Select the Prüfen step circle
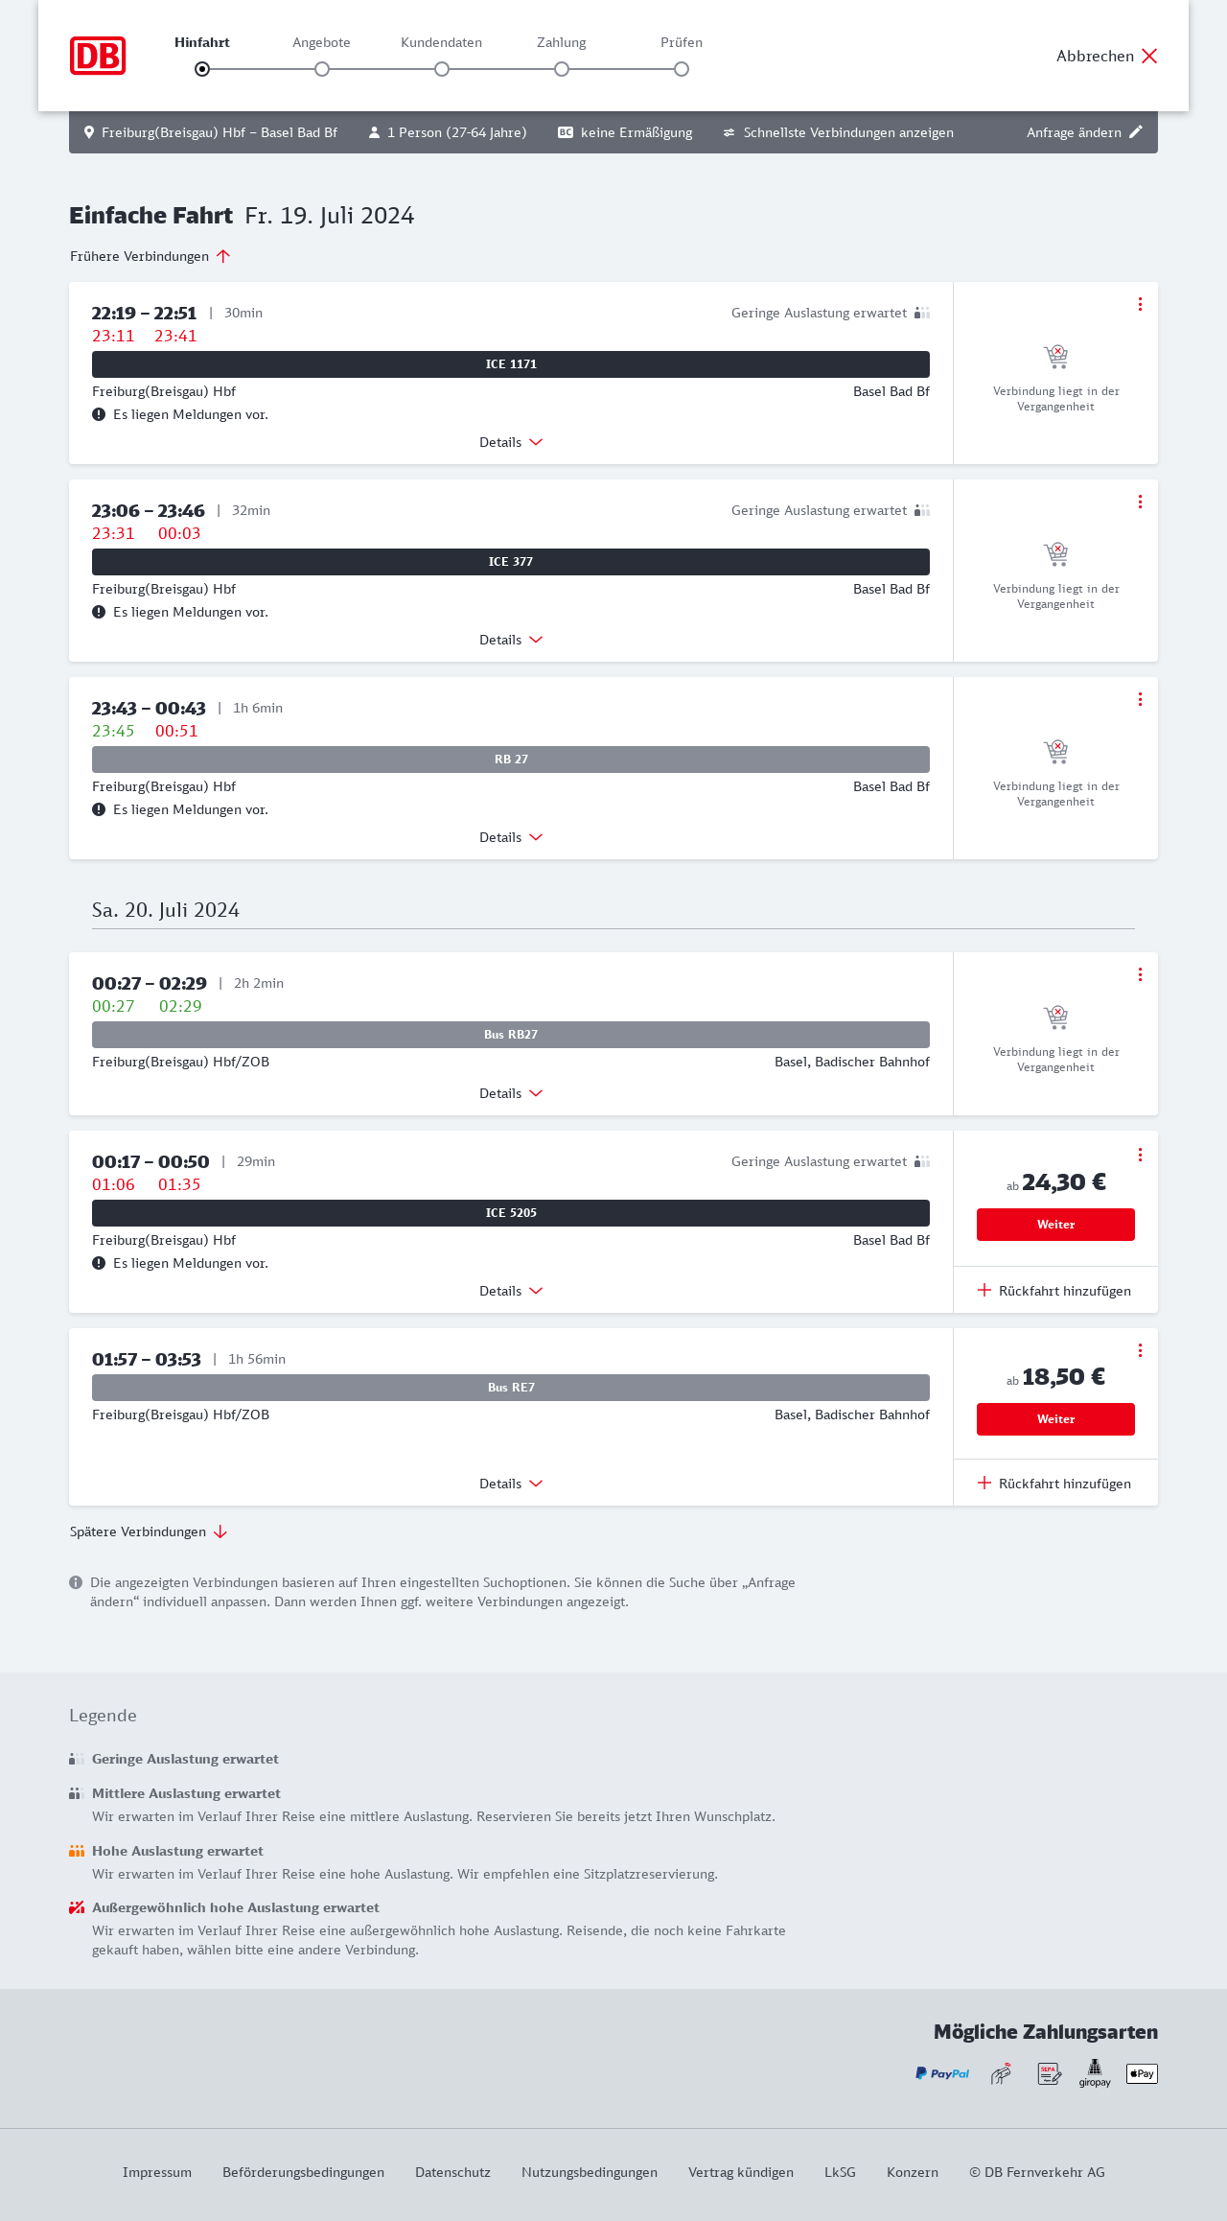Screen dimensions: 1227x2221 tap(682, 69)
